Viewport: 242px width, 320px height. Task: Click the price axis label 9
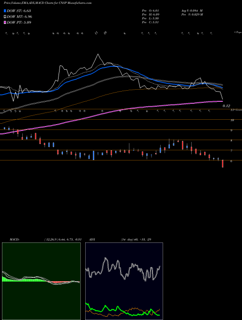(231, 130)
